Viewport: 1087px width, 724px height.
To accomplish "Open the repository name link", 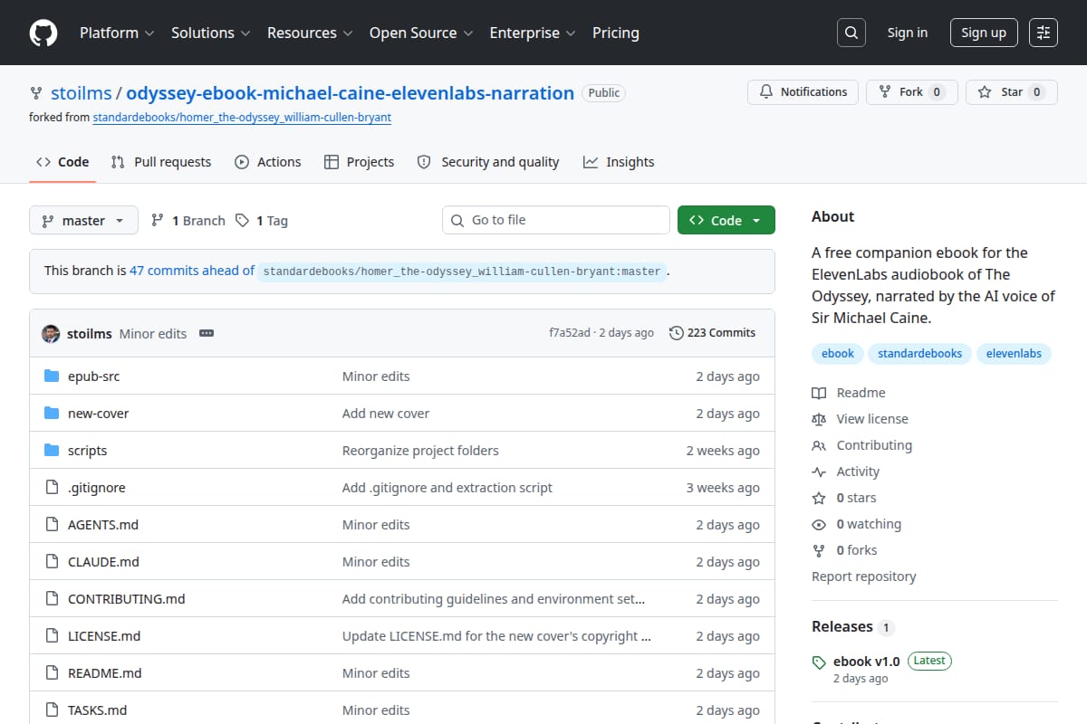I will (350, 93).
